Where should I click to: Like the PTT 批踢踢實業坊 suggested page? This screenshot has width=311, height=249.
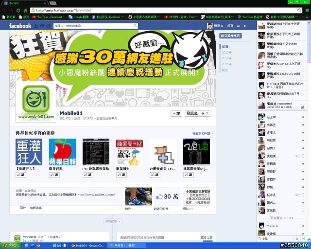pos(88,175)
